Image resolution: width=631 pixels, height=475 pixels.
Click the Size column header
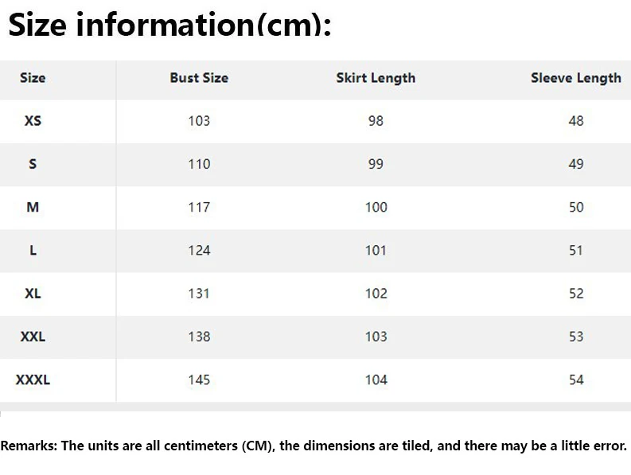click(x=33, y=78)
